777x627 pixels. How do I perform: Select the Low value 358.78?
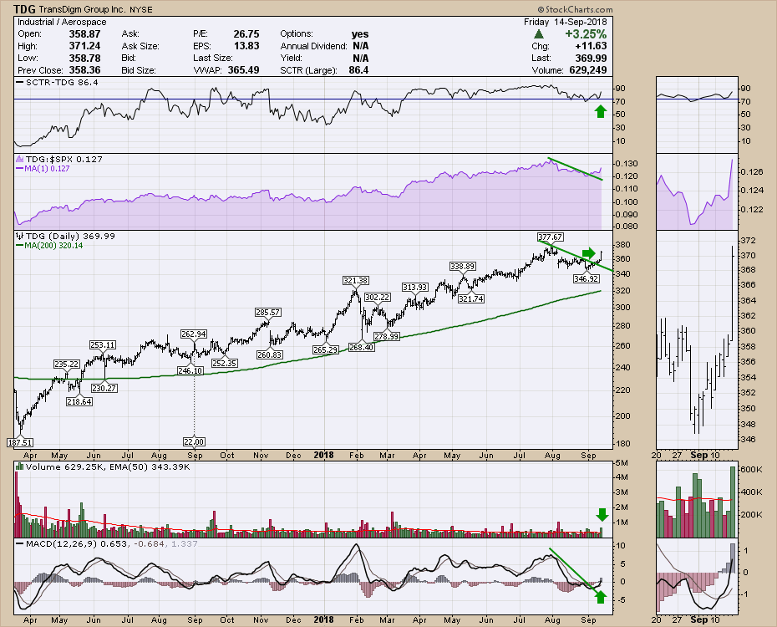point(84,58)
